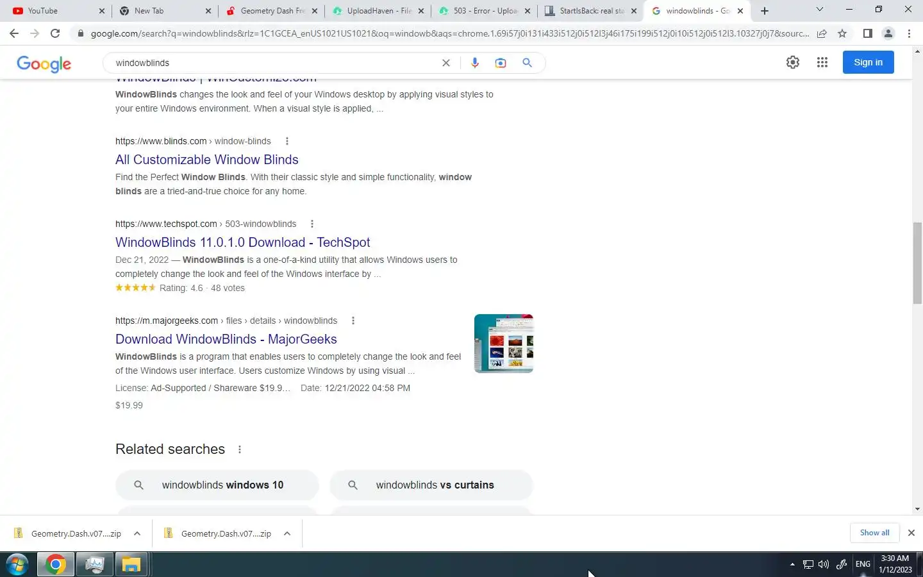Share this page from the address bar

pos(822,33)
